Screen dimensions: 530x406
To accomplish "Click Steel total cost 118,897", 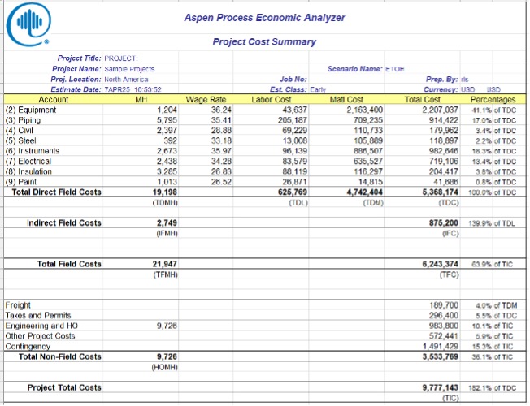I will click(x=444, y=140).
